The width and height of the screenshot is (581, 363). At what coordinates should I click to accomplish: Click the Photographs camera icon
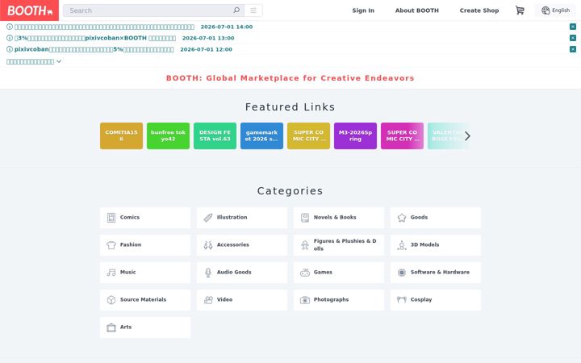click(x=305, y=300)
